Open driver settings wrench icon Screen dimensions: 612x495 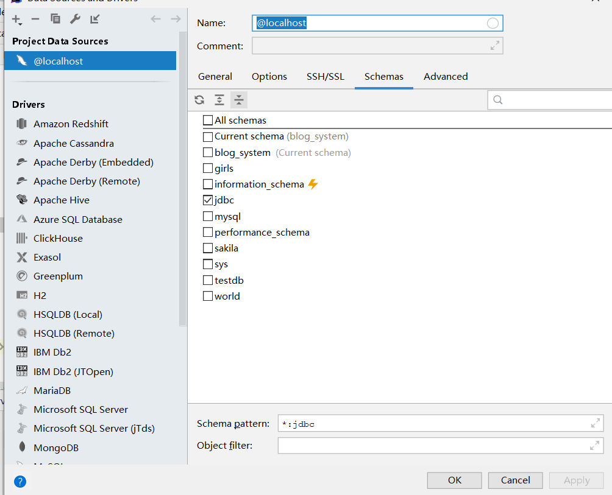point(75,19)
